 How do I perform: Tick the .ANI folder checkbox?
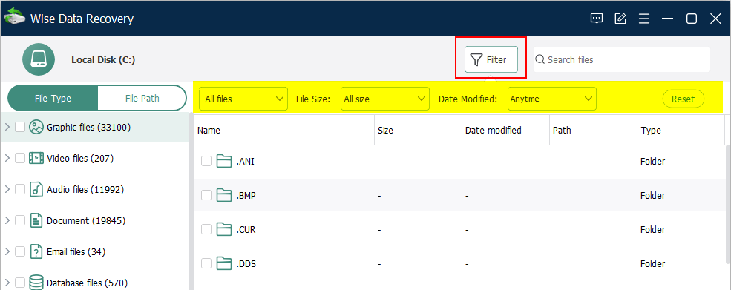(x=206, y=162)
